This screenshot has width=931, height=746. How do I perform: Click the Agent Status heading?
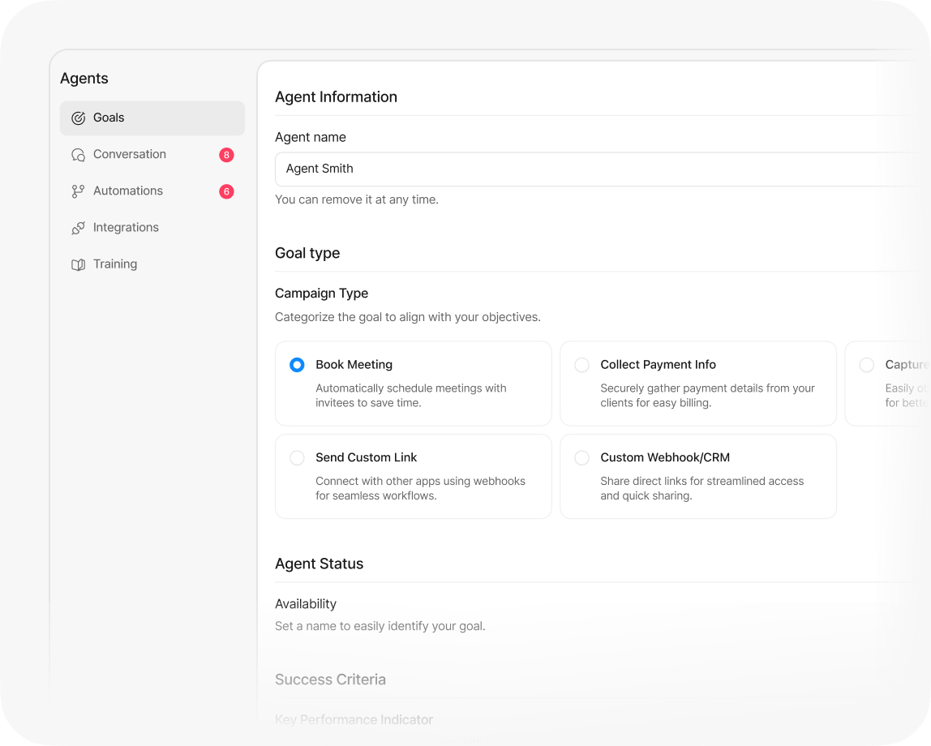(x=319, y=564)
